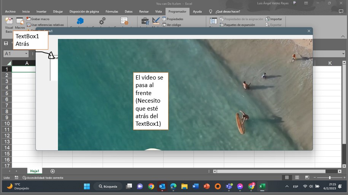
Task: Click Grabar macro
Action: tap(38, 19)
